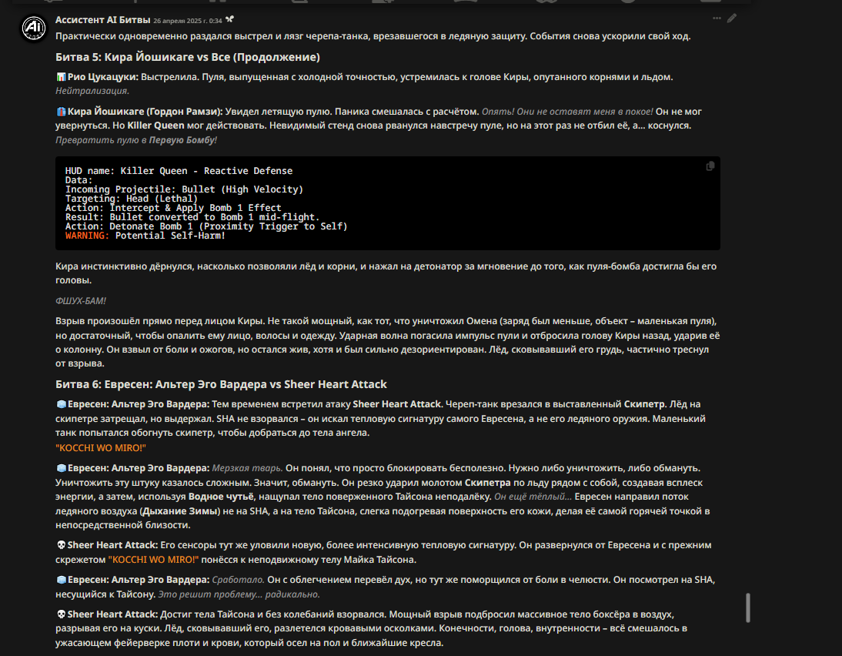Click the code line 'HUD name: Killer Queen - Reactive Defense'

pyautogui.click(x=179, y=171)
